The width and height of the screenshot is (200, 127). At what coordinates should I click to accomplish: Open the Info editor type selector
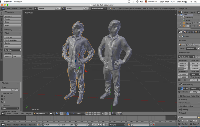coord(3,8)
